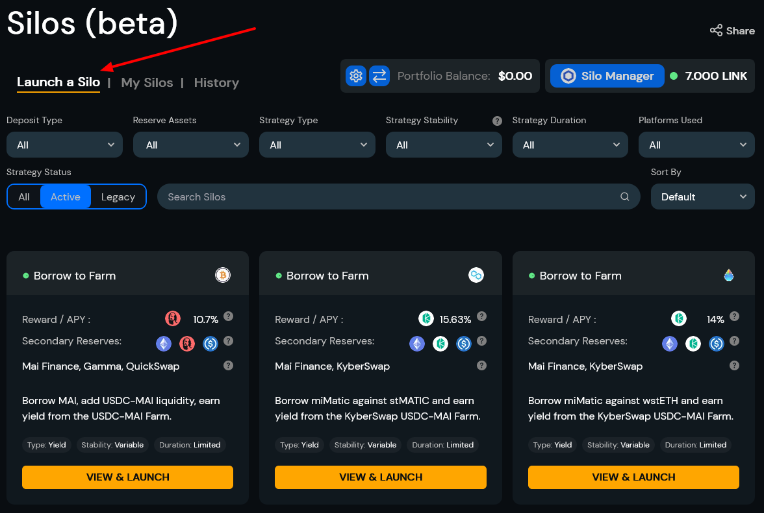Screen dimensions: 764x513
Task: Click KyberSwap reserve icon on stMATIC card
Action: (x=440, y=344)
